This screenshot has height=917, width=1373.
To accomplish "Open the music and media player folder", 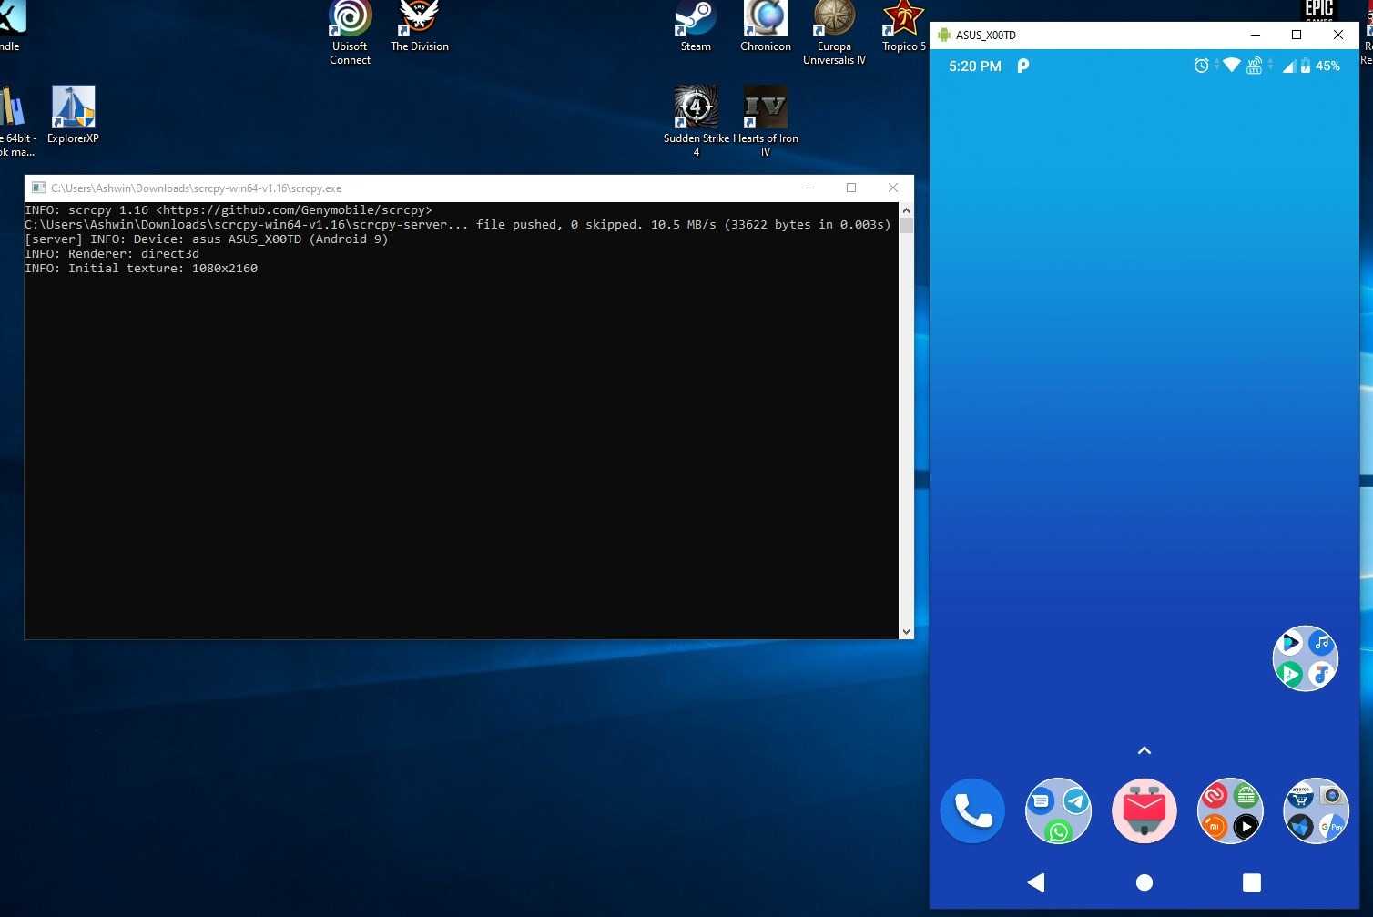I will click(x=1306, y=658).
